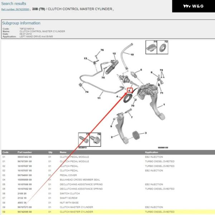
Task: Select callout 74 on the pipe clip
Action: pyautogui.click(x=86, y=92)
